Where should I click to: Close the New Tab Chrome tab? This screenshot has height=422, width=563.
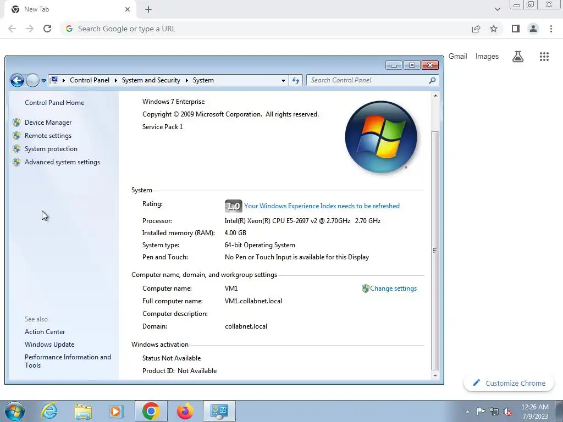click(x=128, y=9)
